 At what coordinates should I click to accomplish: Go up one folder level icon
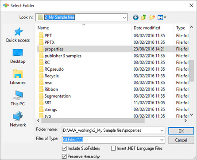144,17
